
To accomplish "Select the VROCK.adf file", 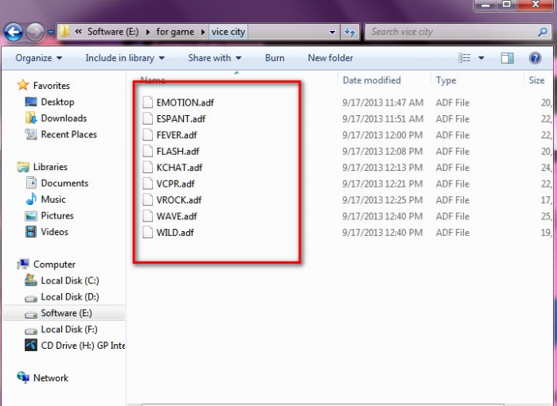I will point(179,200).
